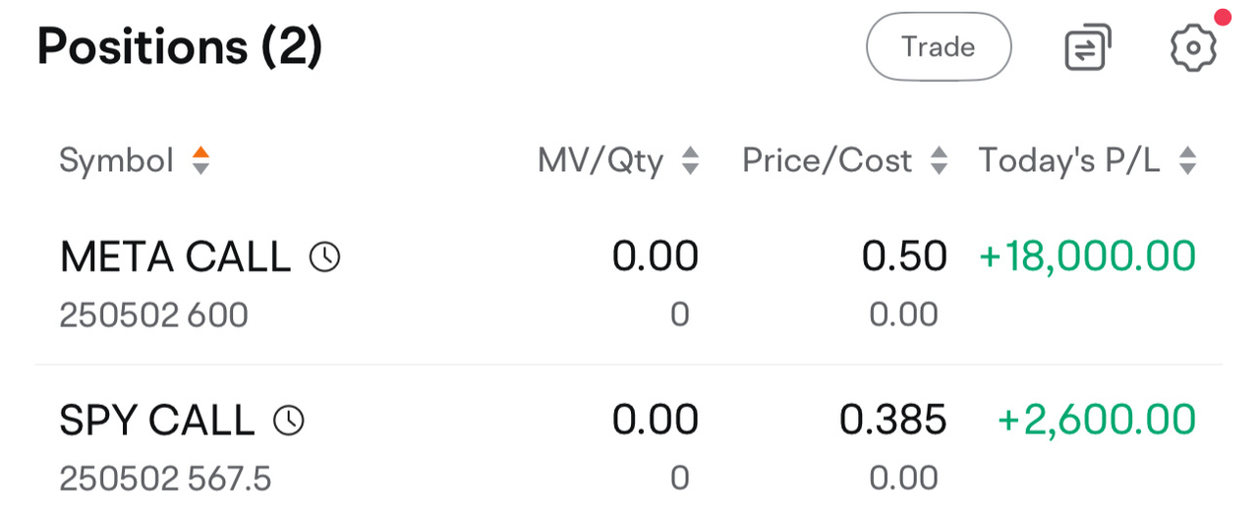Tap clock icon beside SPY CALL
This screenshot has width=1258, height=513.
pyautogui.click(x=288, y=421)
